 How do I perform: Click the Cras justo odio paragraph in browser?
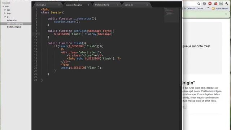[202, 94]
